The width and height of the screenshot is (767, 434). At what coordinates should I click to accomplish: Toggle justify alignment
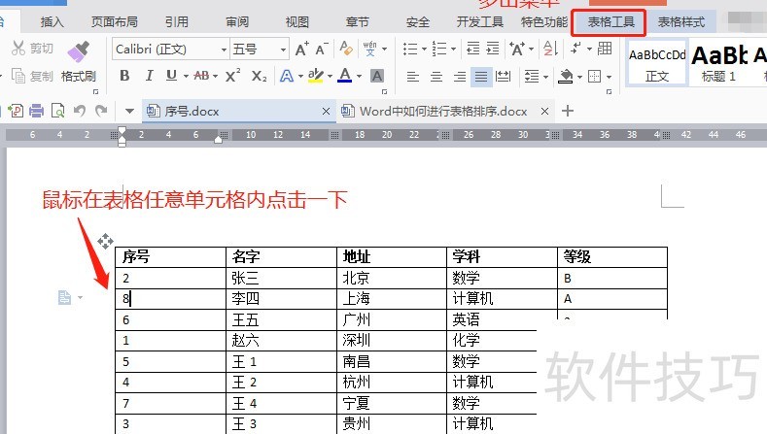pyautogui.click(x=481, y=77)
